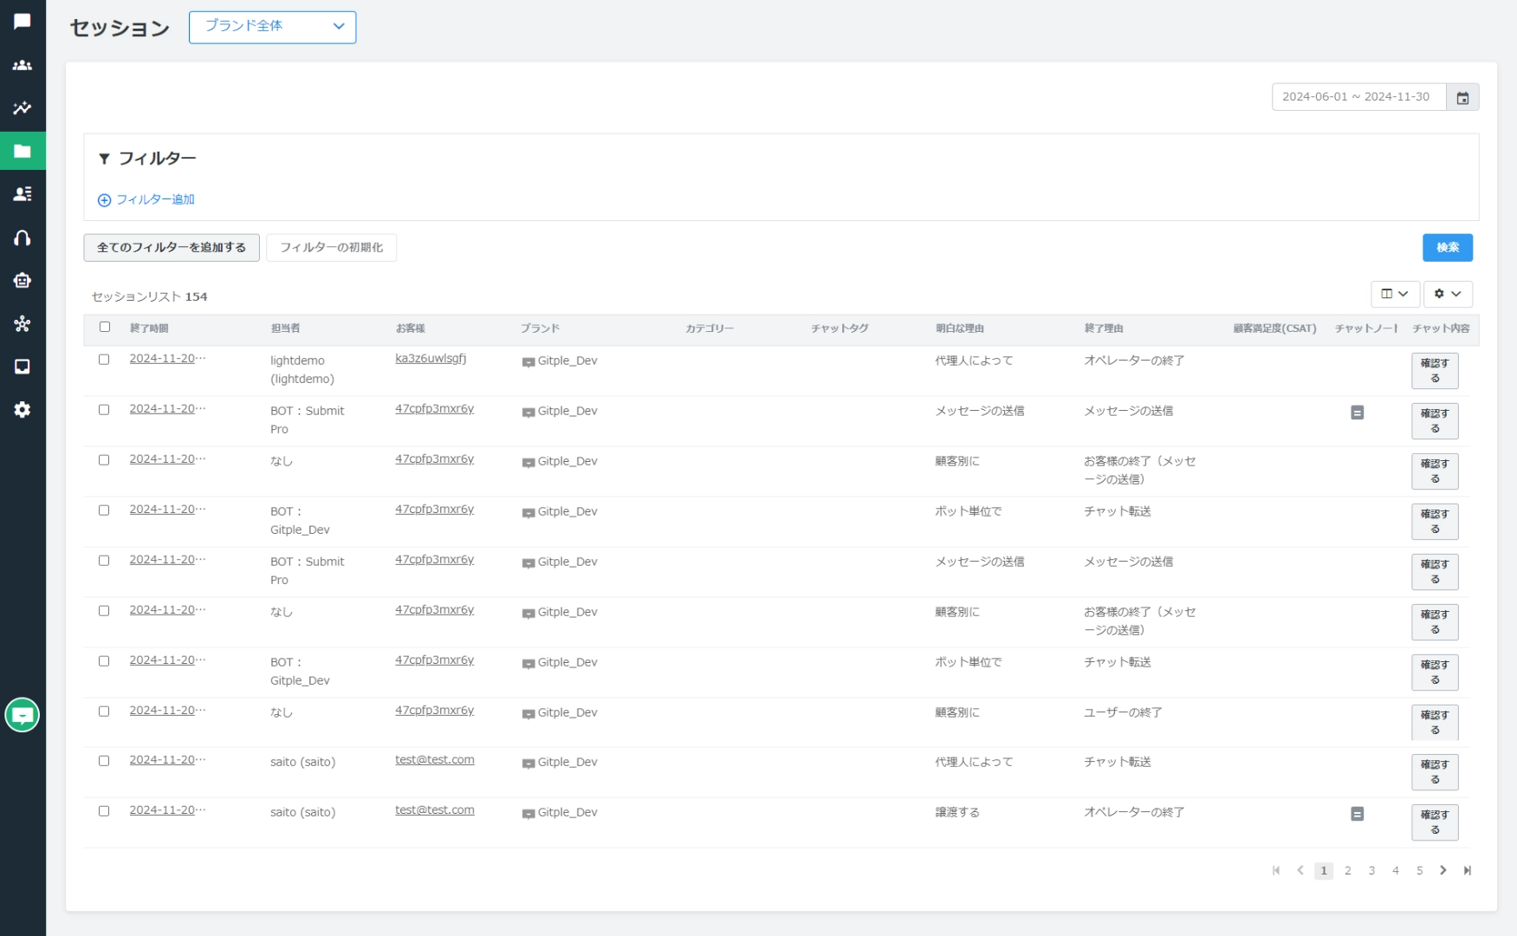Image resolution: width=1517 pixels, height=936 pixels.
Task: Click the フィルター funnel icon
Action: point(104,159)
